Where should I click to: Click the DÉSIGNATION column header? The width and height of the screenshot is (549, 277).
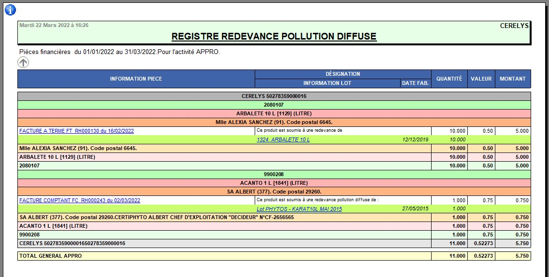(343, 74)
